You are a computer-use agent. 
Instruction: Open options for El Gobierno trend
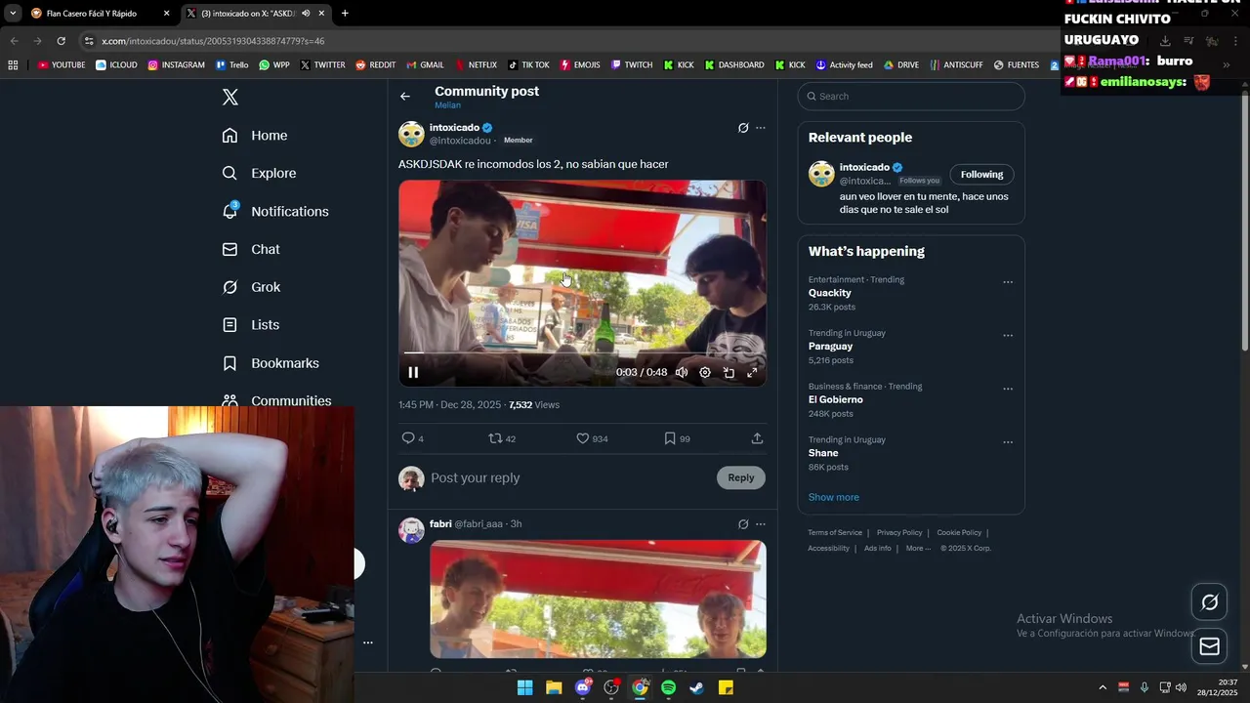tap(1008, 389)
